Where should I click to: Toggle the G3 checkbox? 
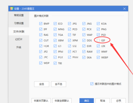coord(55,46)
